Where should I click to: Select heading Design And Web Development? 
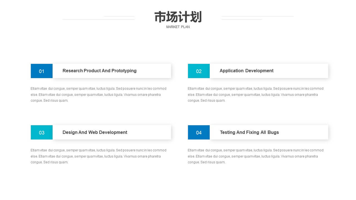[x=95, y=132]
